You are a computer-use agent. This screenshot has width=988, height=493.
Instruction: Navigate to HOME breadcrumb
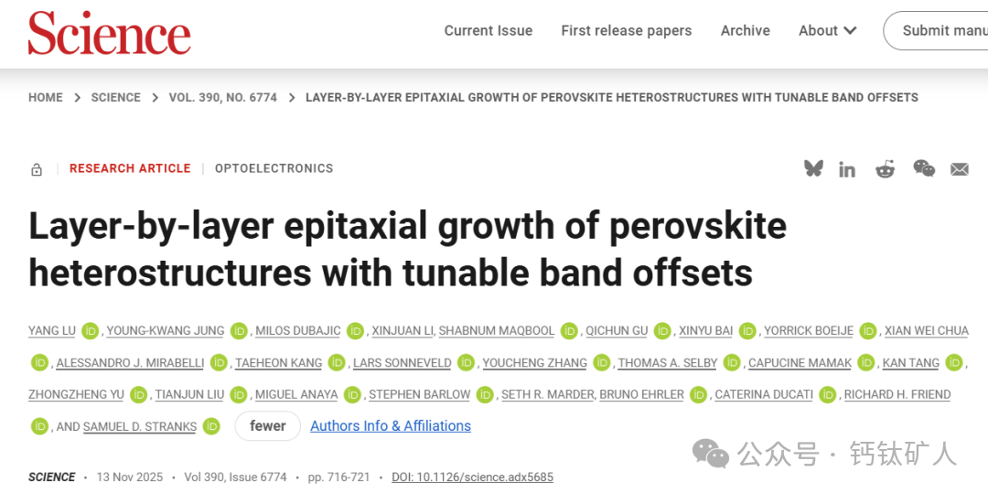tap(46, 98)
